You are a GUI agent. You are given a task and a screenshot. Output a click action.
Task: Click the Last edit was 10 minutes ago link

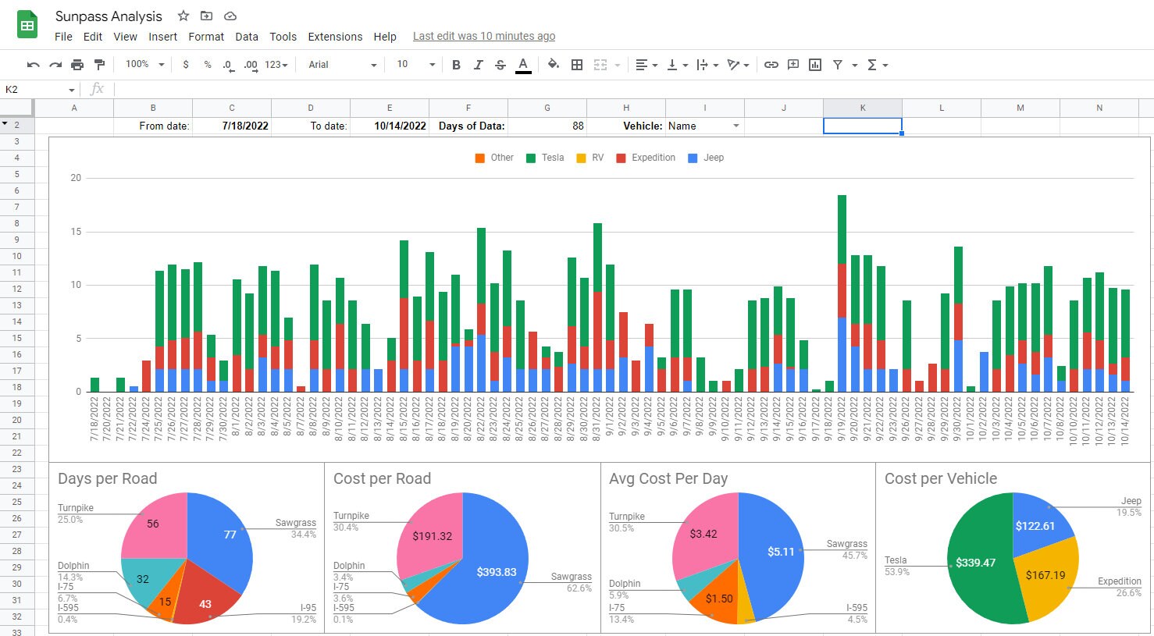pos(483,36)
